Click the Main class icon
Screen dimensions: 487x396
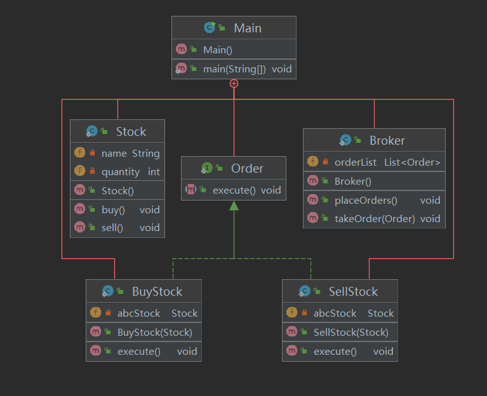pyautogui.click(x=209, y=27)
